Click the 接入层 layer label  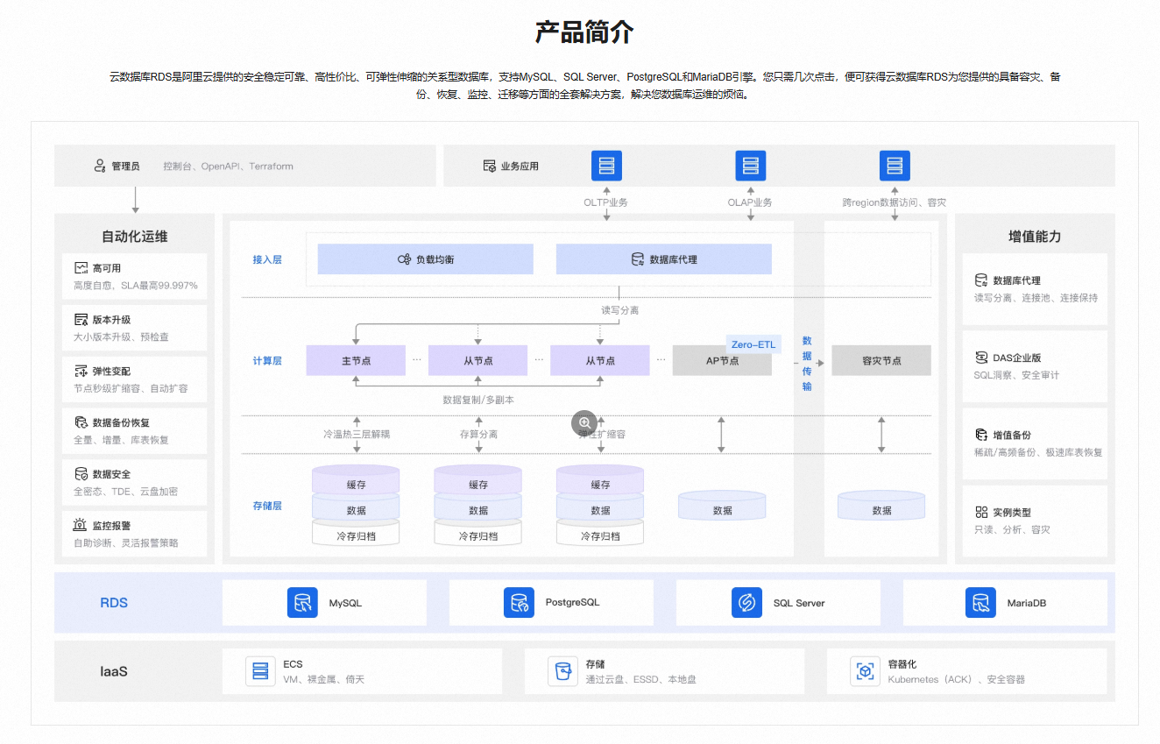267,259
